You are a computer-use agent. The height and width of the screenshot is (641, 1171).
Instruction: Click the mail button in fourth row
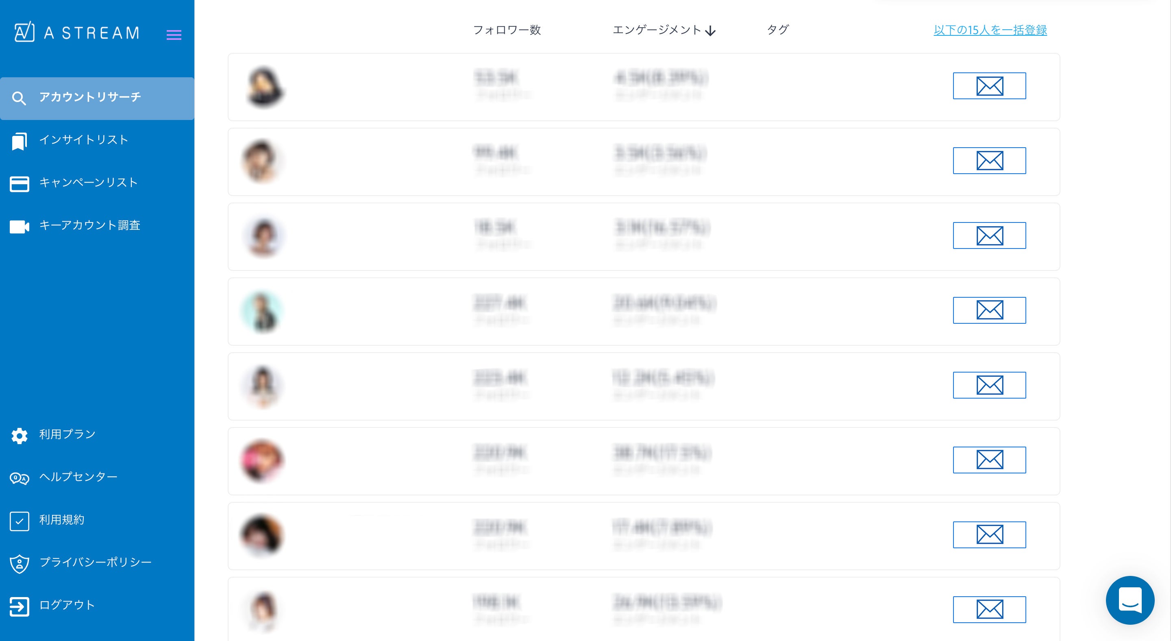[989, 310]
